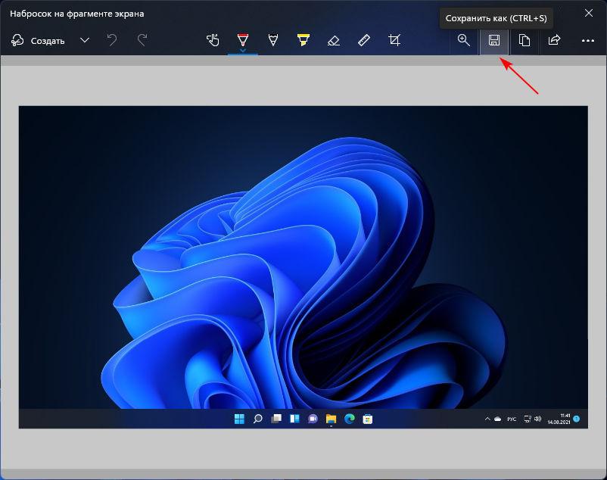Select the eraser tool
The image size is (607, 480).
pos(333,40)
